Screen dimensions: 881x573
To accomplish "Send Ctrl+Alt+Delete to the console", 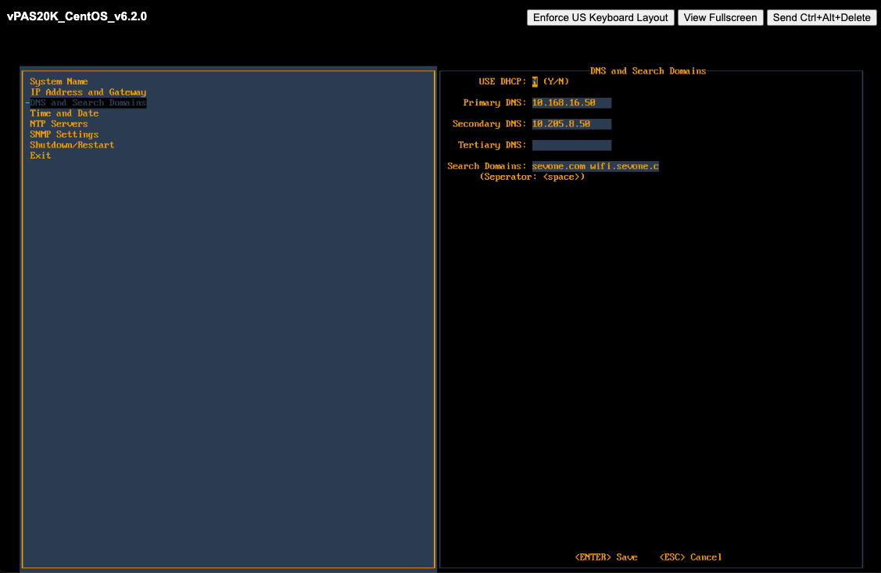I will (821, 17).
